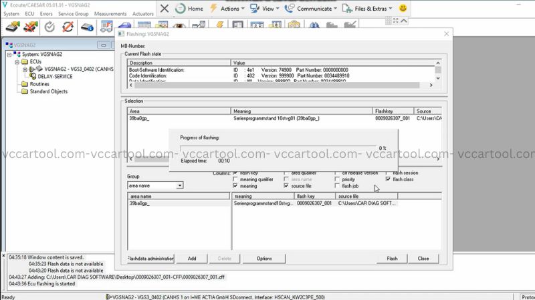Click the connect ECU toolbar icon
The image size is (535, 300).
coord(13,27)
